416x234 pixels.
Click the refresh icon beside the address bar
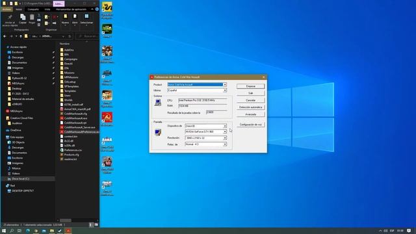click(70, 36)
